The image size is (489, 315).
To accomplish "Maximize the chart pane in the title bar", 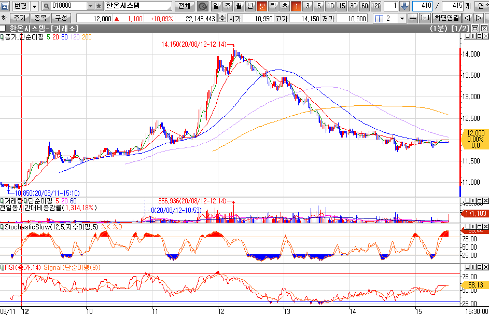I will coord(475,29).
